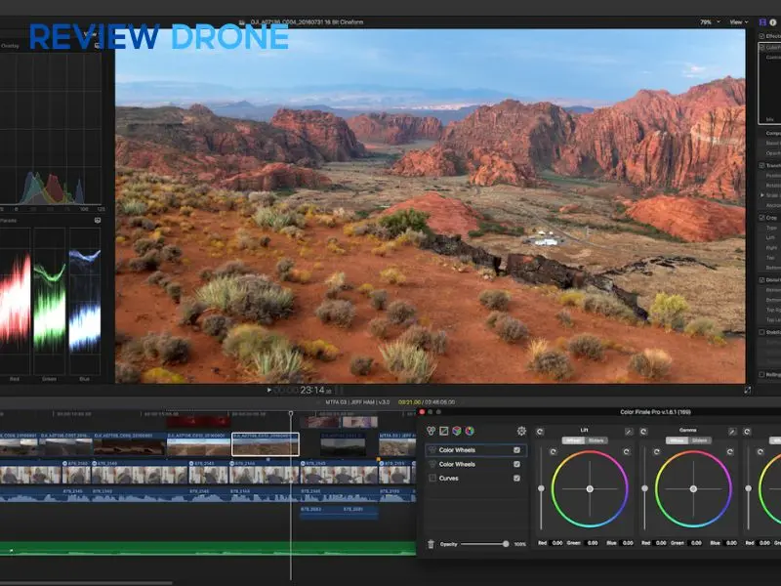The height and width of the screenshot is (586, 781).
Task: Click the timecode display under the viewer
Action: click(303, 390)
